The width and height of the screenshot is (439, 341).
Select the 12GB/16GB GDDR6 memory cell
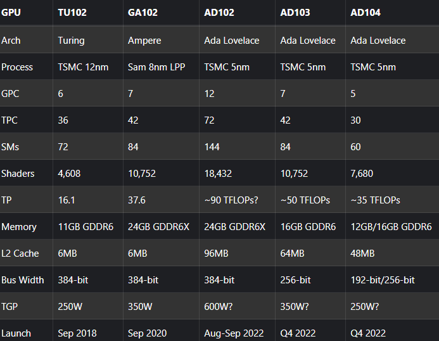pyautogui.click(x=391, y=226)
